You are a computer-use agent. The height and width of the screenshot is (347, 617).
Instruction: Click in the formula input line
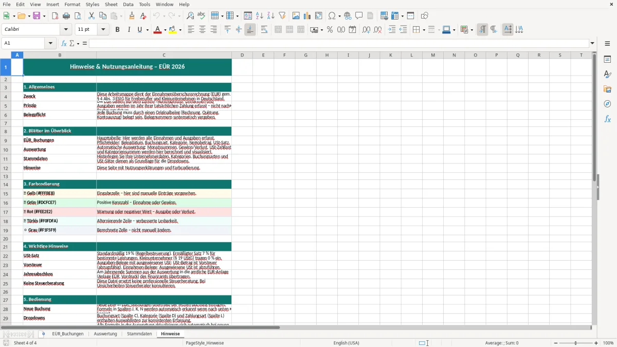click(x=339, y=43)
